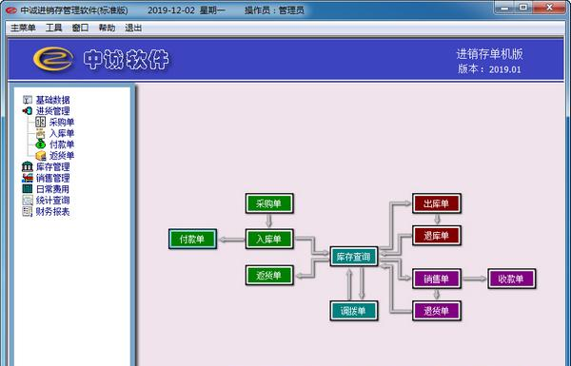571x366 pixels.
Task: Open the 工具 menu
Action: pos(53,28)
